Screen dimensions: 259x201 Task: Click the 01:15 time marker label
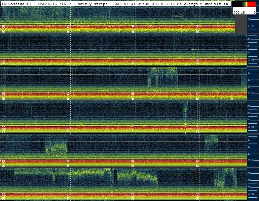[68, 163]
